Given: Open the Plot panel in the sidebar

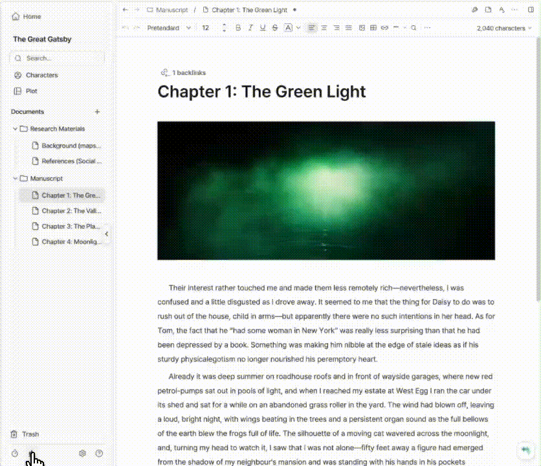Looking at the screenshot, I should (30, 91).
